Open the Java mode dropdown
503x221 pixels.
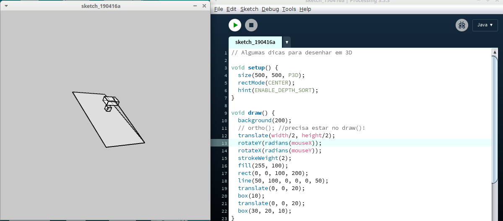point(485,25)
